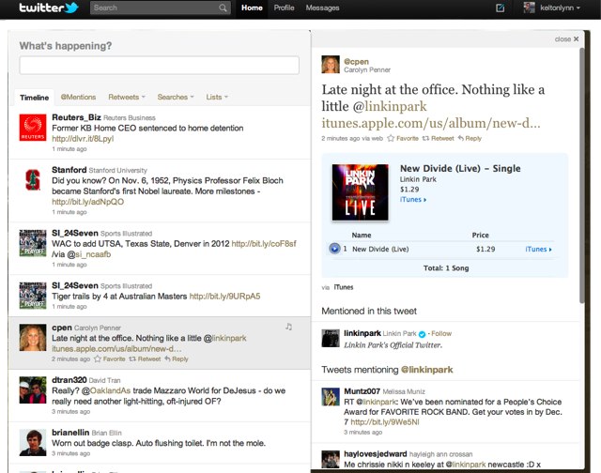Expand the Retweets dropdown
Image resolution: width=601 pixels, height=473 pixels.
(x=127, y=97)
